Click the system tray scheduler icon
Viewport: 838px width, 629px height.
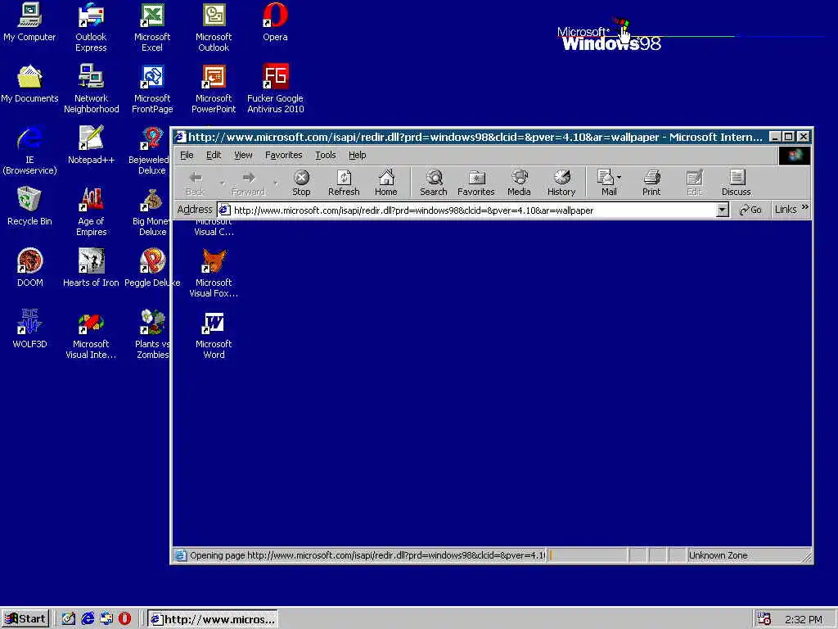[x=764, y=619]
